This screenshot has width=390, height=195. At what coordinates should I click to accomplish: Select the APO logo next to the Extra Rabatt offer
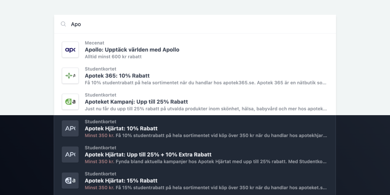(70, 154)
